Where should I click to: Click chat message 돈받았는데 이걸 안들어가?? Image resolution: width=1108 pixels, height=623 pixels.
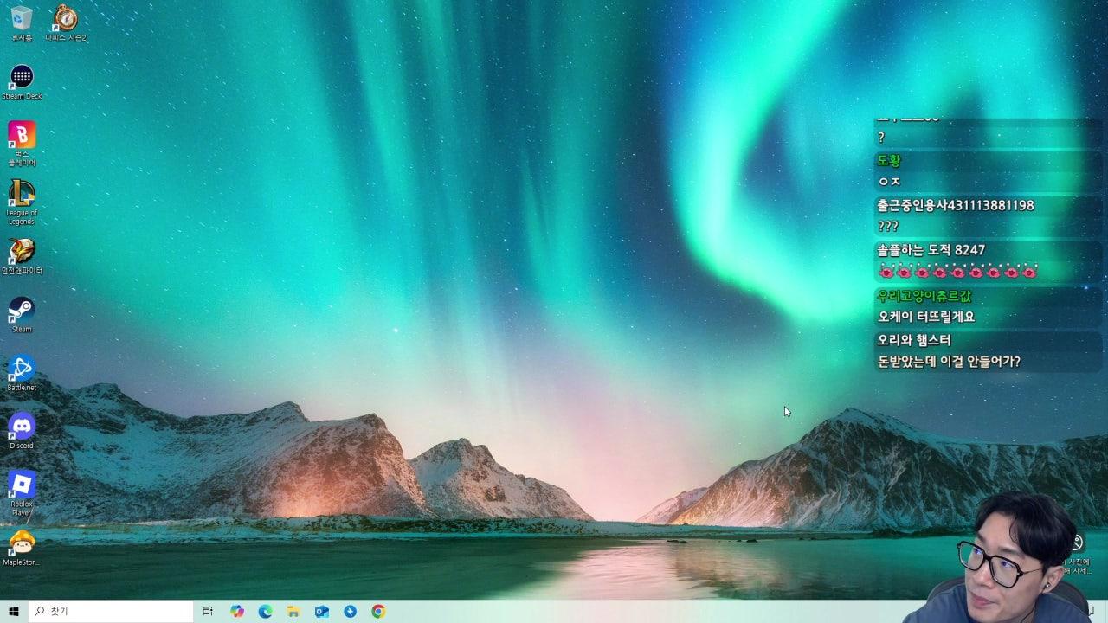click(x=950, y=362)
